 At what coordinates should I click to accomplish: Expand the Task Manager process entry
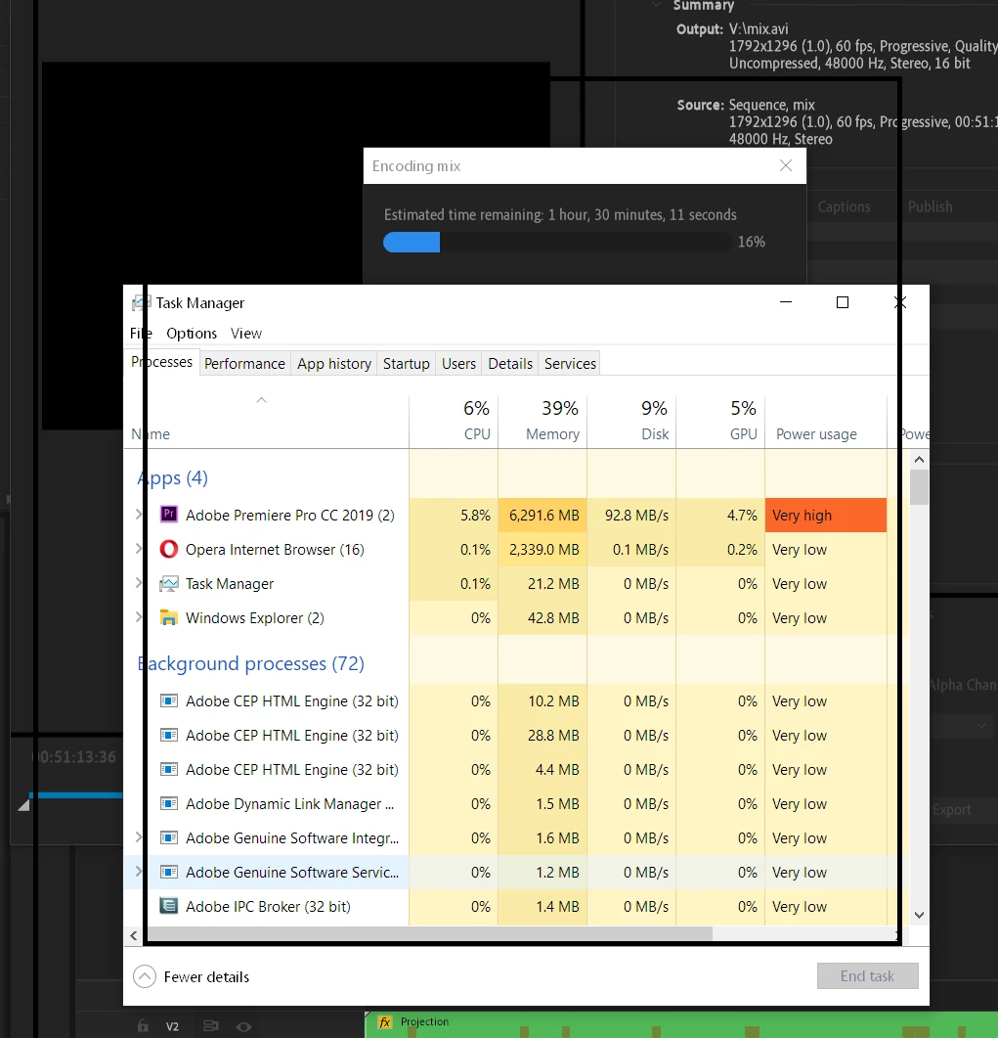138,583
